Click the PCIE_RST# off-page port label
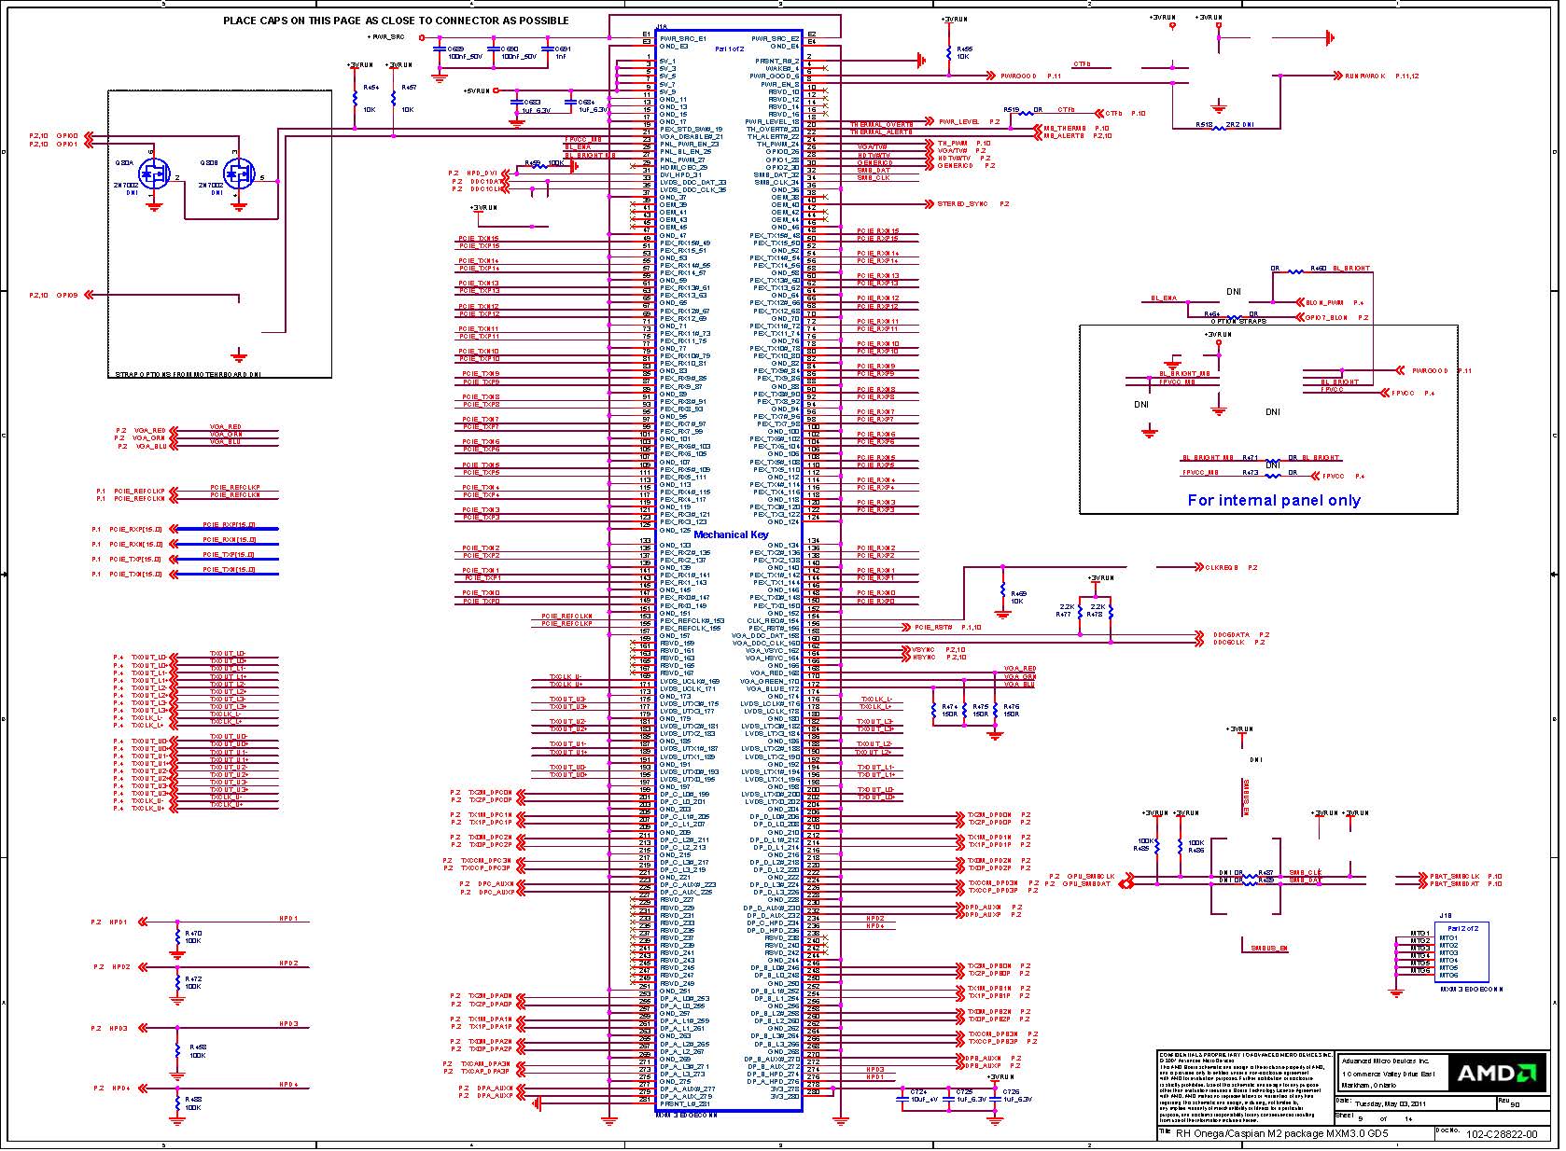The image size is (1566, 1151). (x=933, y=628)
